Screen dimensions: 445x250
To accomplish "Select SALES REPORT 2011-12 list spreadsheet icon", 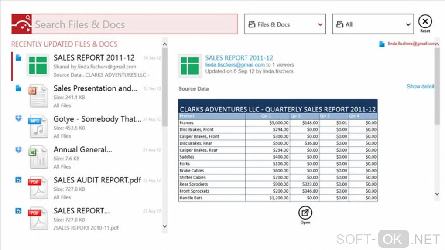I will (x=38, y=65).
